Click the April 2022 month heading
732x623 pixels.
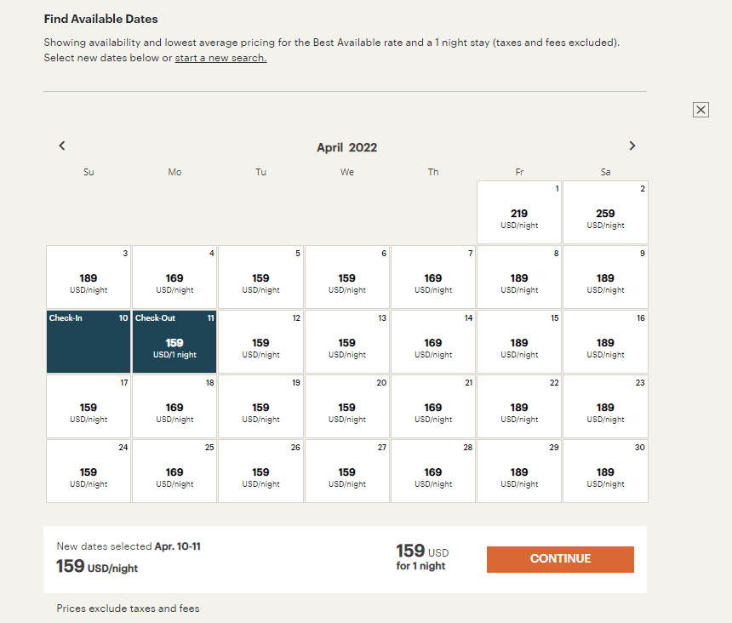coord(346,146)
